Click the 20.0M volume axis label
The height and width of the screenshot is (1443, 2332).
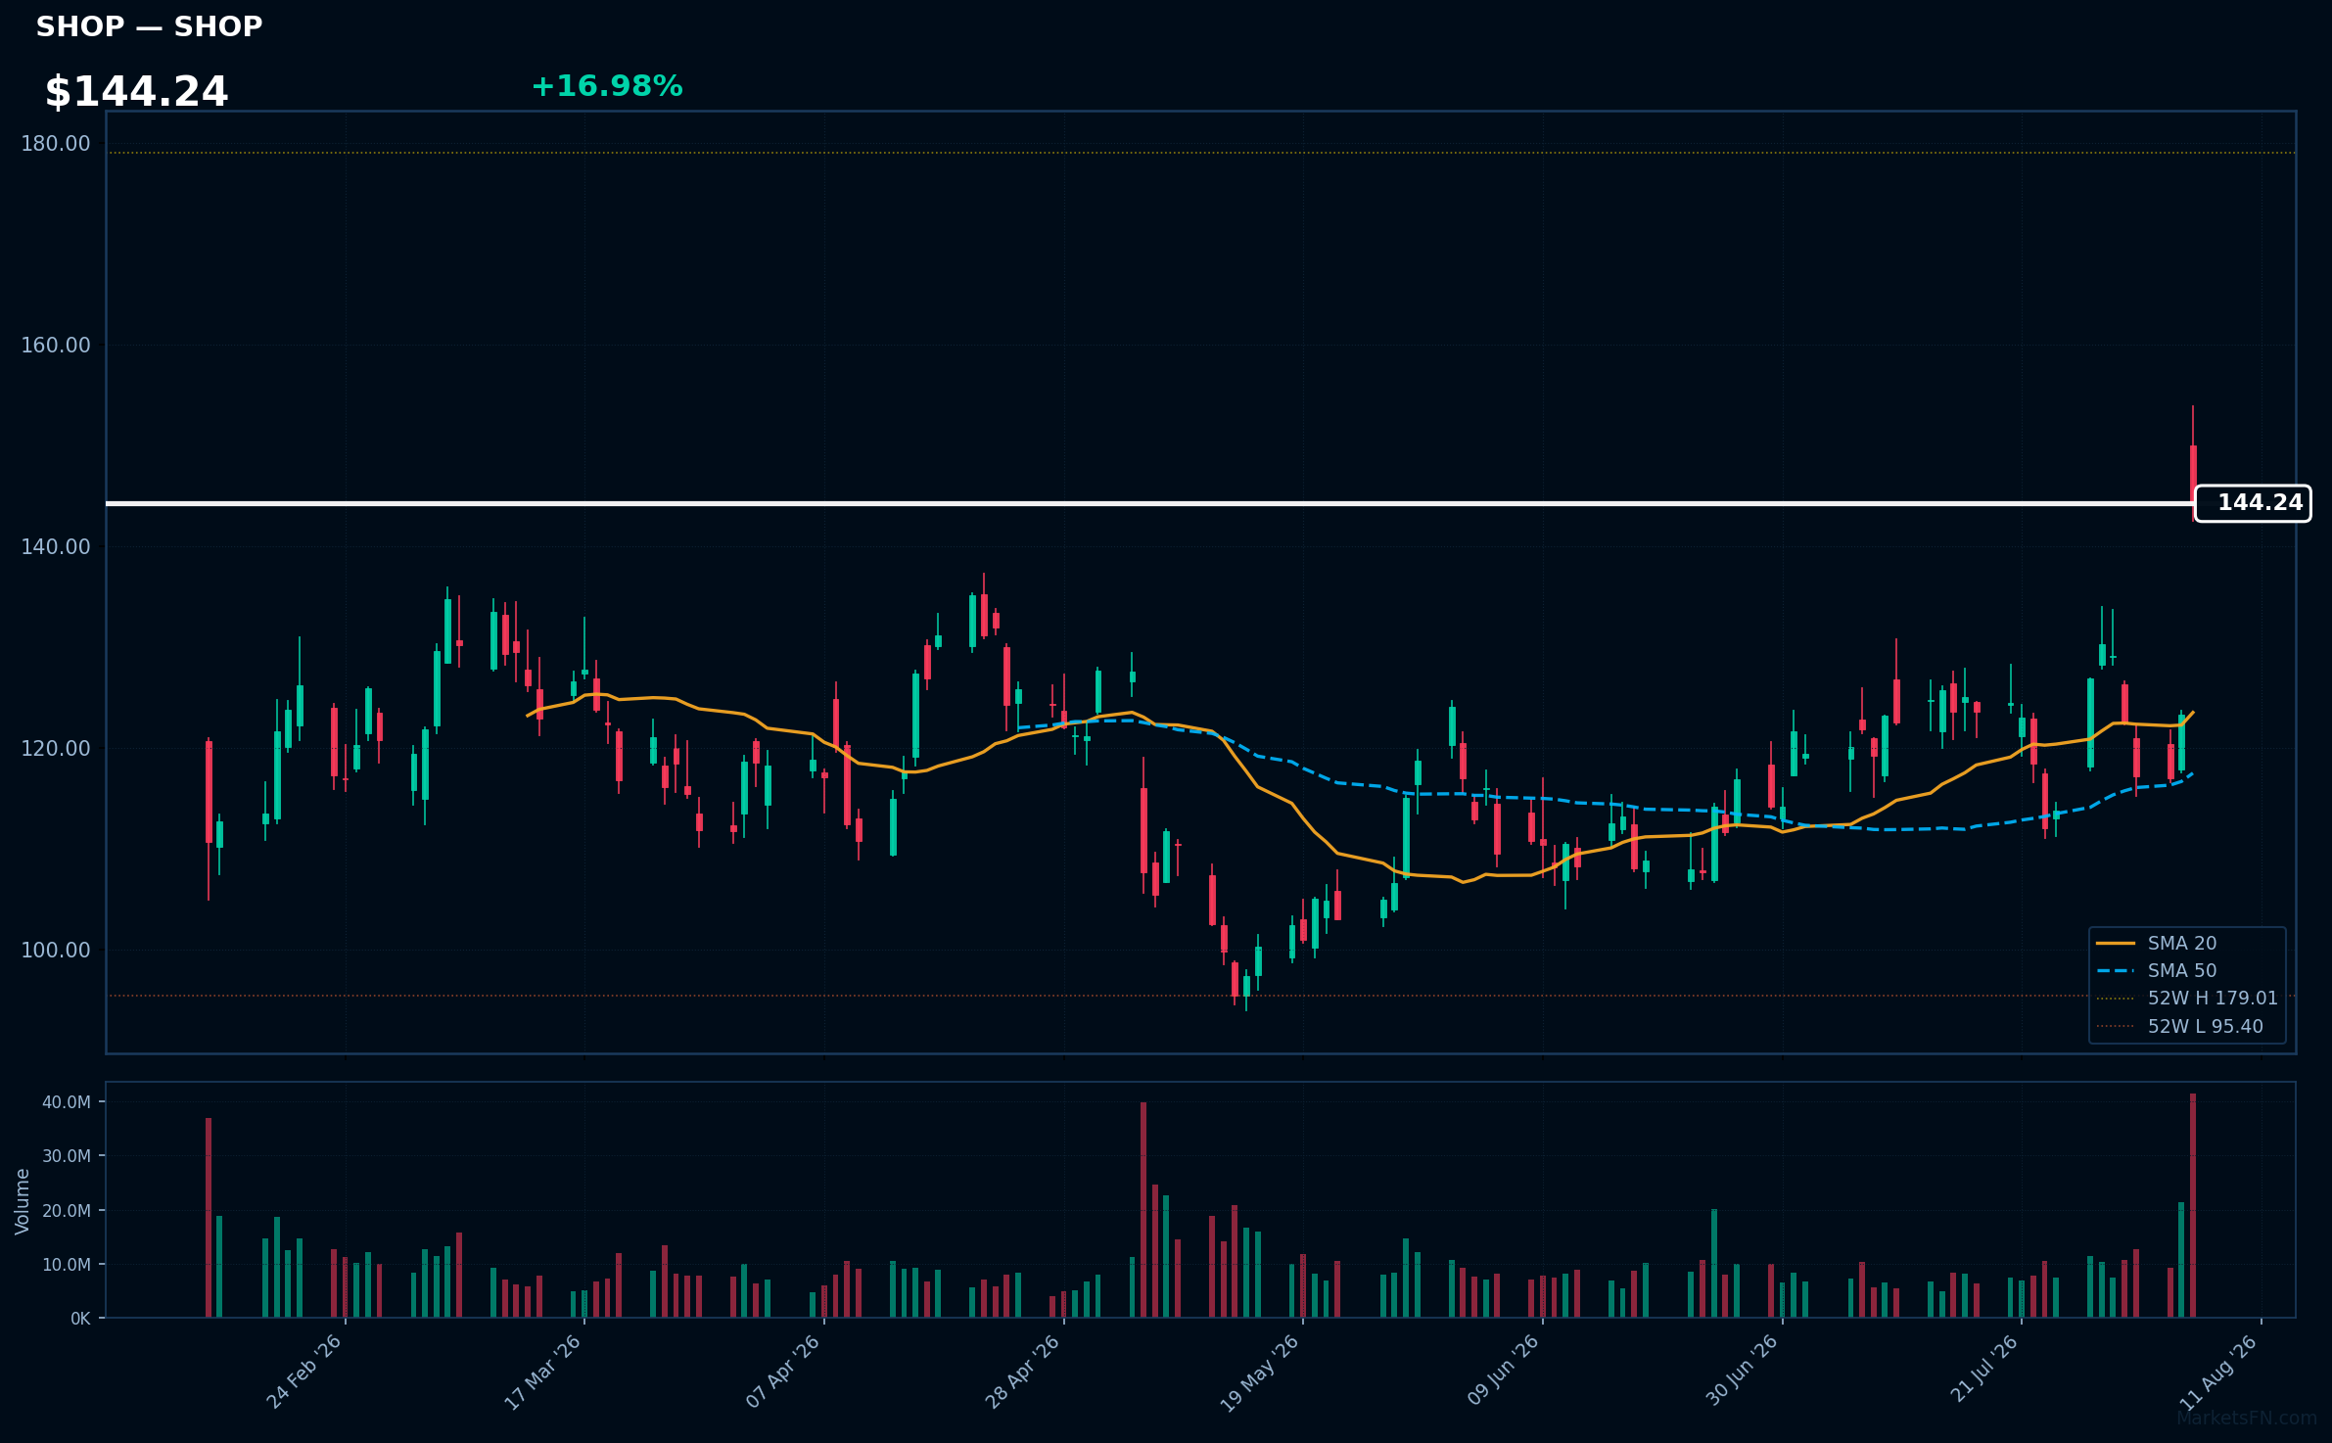point(67,1211)
